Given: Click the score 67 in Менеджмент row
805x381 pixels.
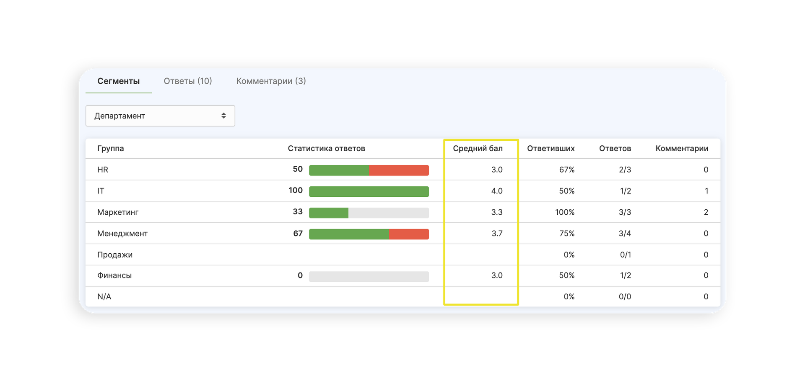Looking at the screenshot, I should [x=298, y=234].
